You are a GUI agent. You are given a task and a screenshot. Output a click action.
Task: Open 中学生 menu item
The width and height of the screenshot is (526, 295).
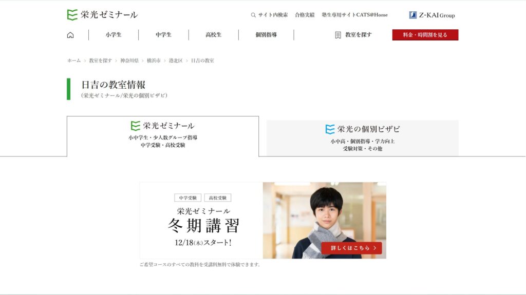pos(163,34)
